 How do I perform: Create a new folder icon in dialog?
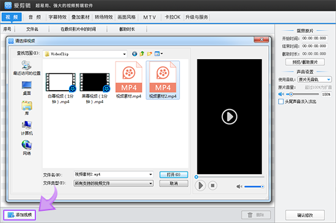coord(150,54)
